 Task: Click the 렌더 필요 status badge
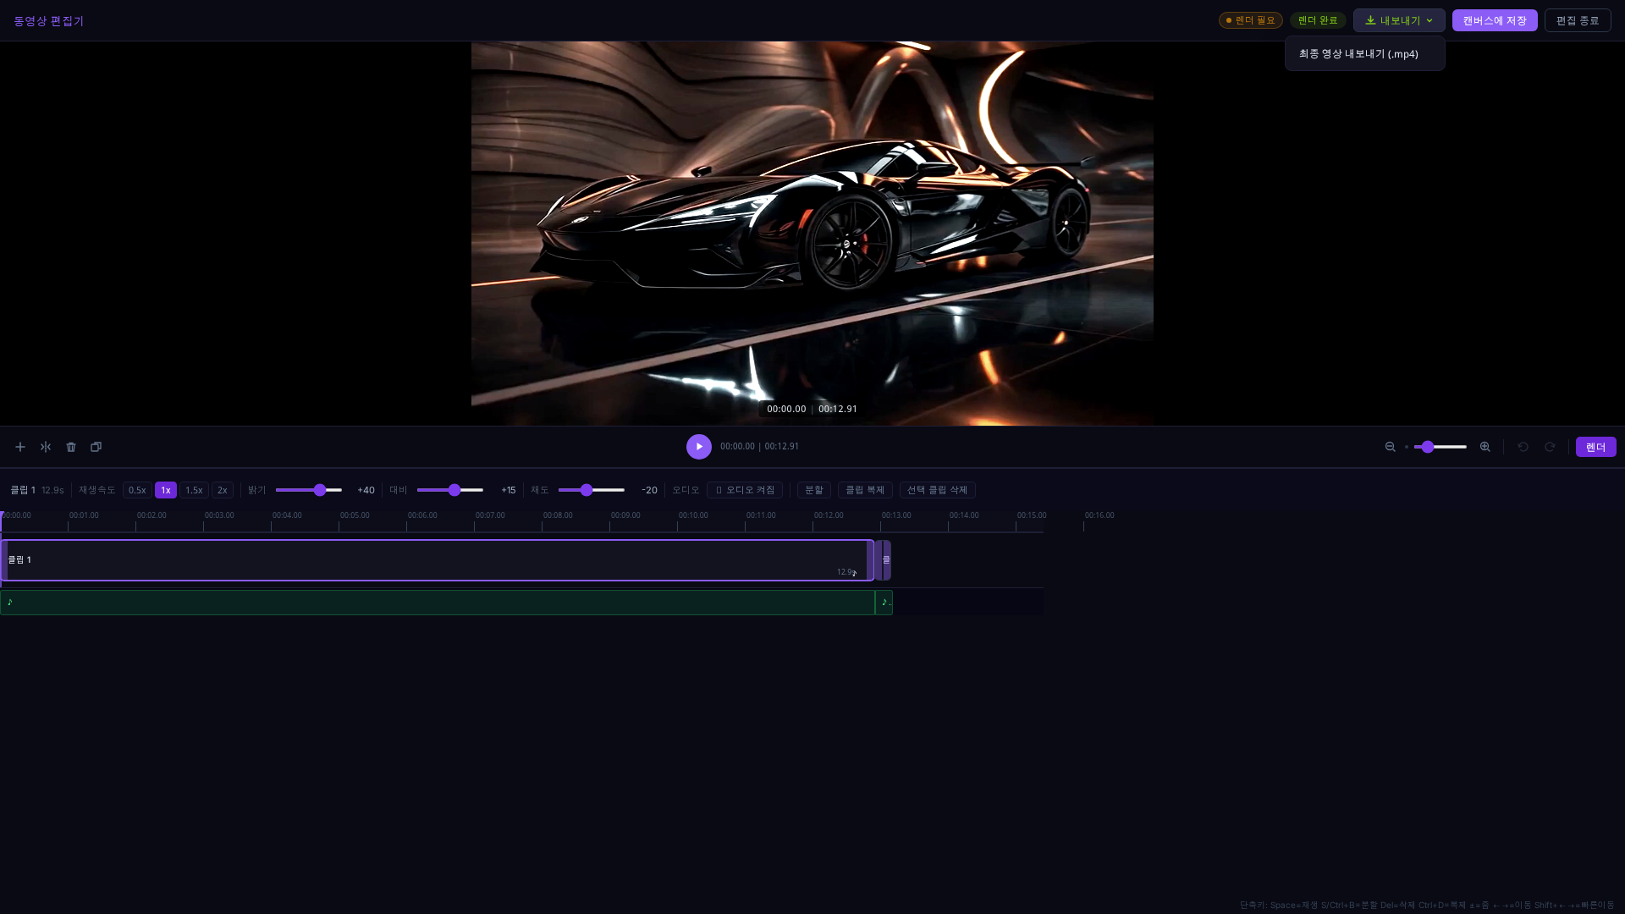(x=1251, y=20)
